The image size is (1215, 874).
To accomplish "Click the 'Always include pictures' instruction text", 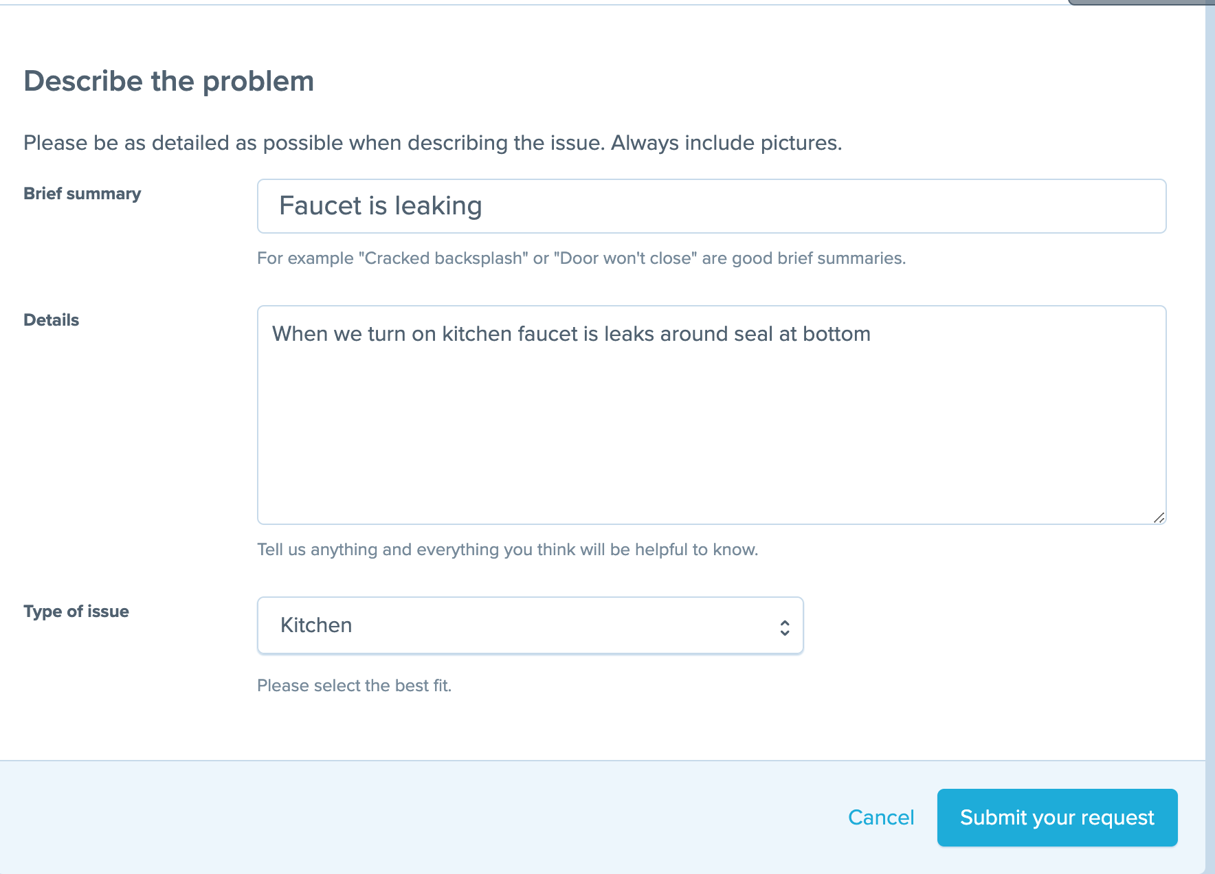I will [x=726, y=143].
